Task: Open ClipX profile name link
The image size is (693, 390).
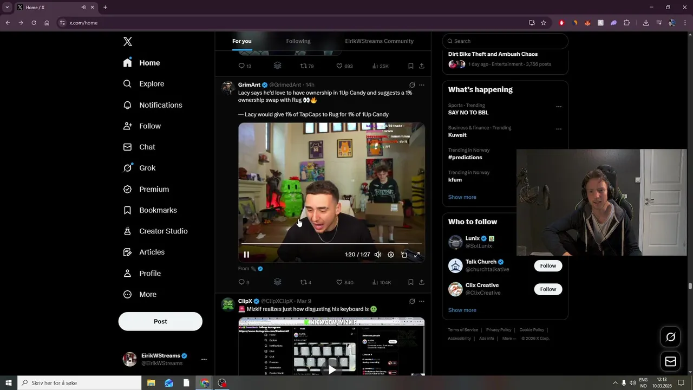Action: click(x=245, y=301)
